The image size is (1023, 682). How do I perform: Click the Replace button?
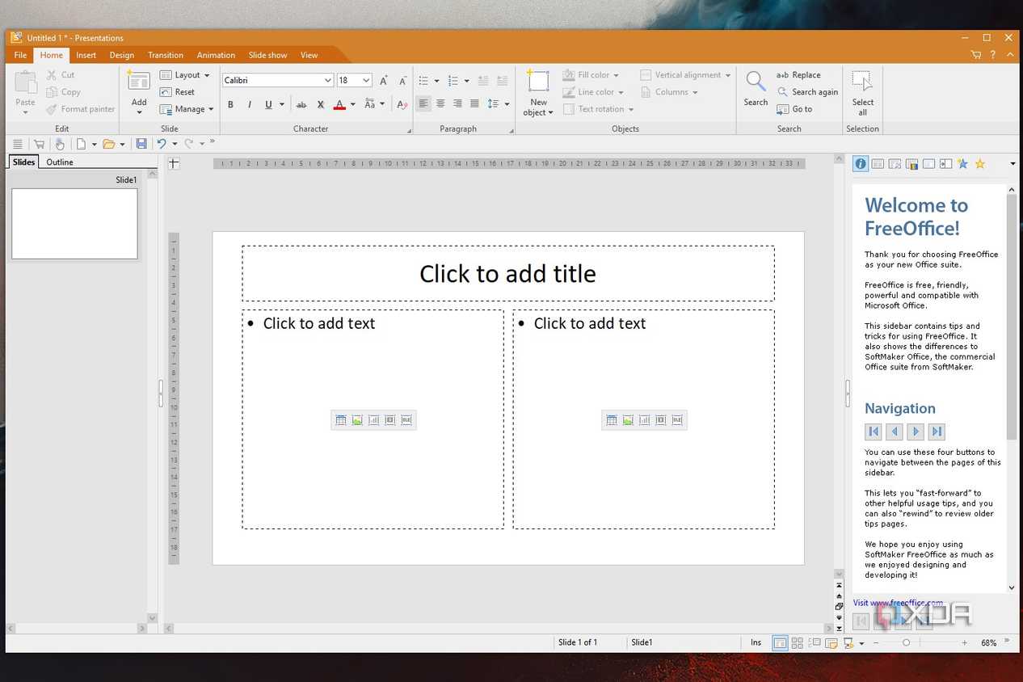pos(798,75)
